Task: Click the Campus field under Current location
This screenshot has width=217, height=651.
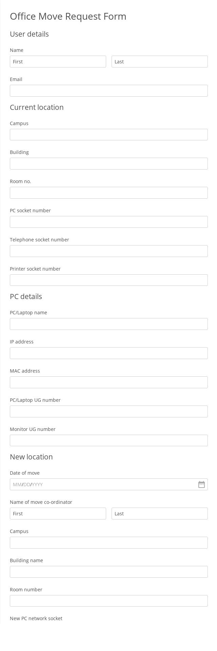Action: point(108,135)
